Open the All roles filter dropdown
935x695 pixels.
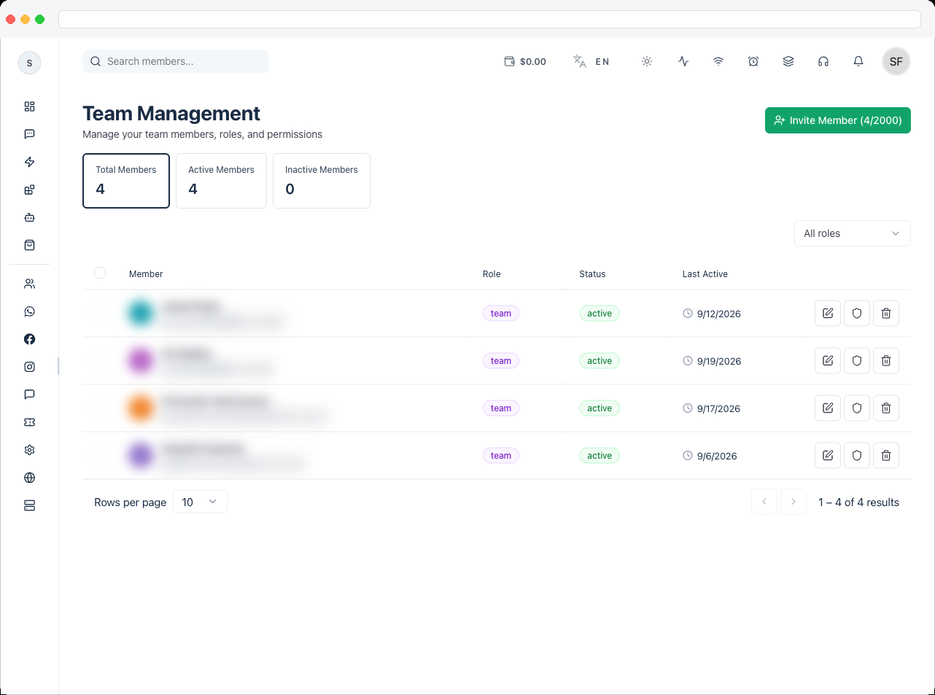853,233
